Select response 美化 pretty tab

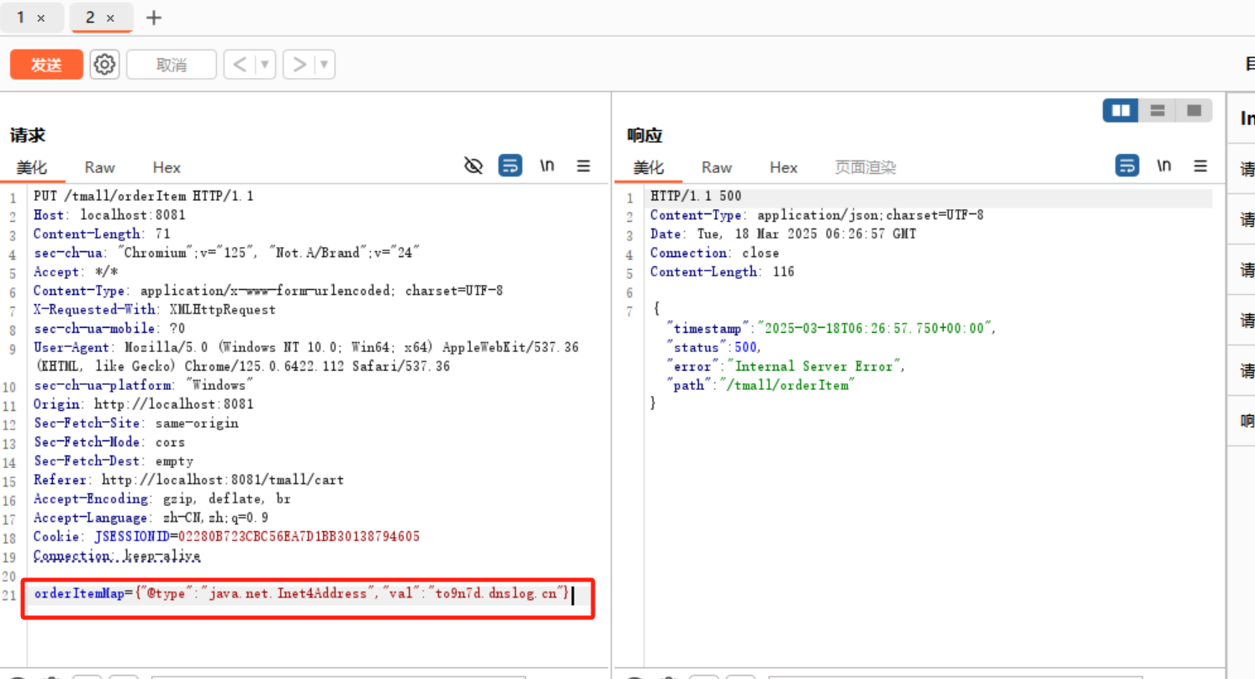649,167
